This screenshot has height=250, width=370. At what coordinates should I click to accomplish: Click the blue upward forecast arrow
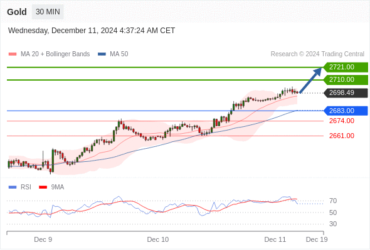tap(311, 80)
